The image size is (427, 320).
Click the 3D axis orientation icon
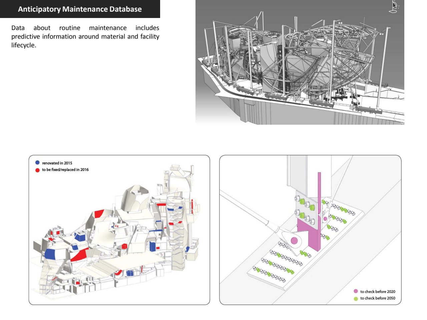(x=394, y=7)
